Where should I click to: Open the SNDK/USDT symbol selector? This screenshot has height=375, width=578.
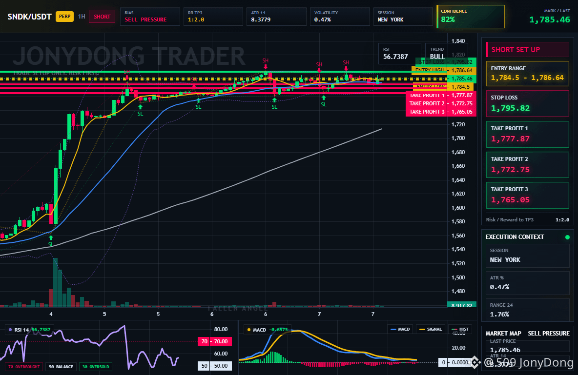29,17
